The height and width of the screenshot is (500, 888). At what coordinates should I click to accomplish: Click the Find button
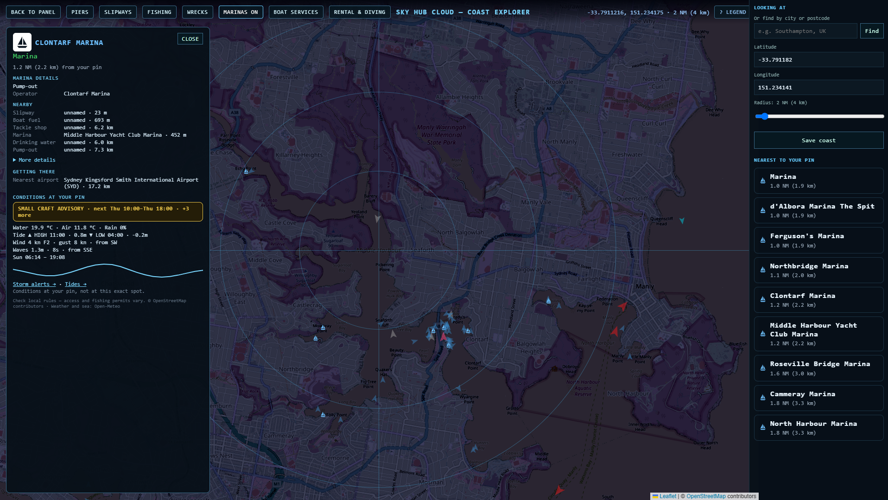(x=871, y=31)
